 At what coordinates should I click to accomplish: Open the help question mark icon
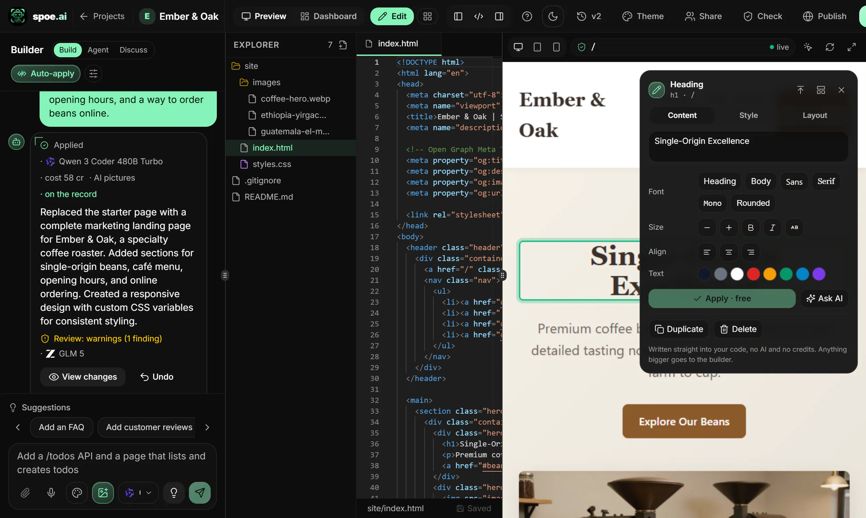(526, 16)
